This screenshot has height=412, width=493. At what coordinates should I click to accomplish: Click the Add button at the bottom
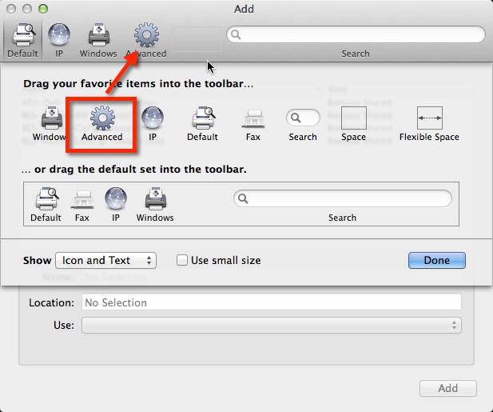(x=447, y=388)
